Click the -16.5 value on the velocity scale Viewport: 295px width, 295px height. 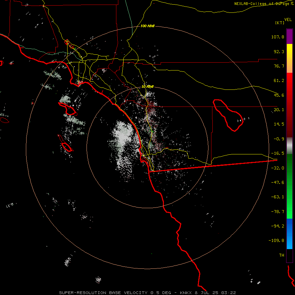click(x=278, y=153)
